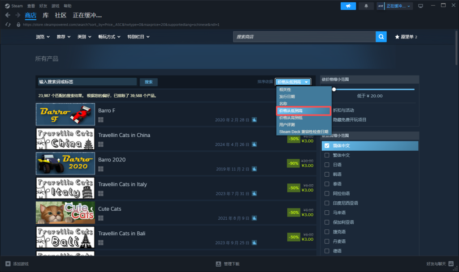Click the page reload icon

8,25
